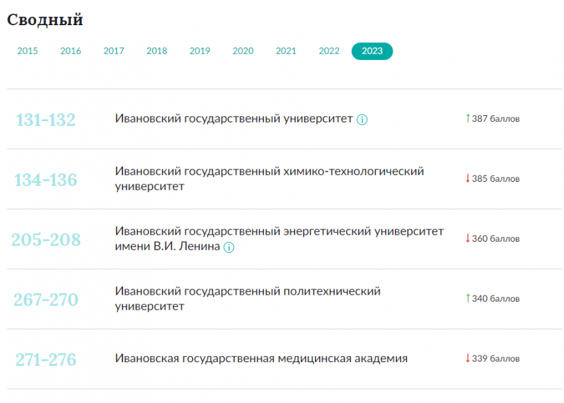Switch to the 2022 year tab
The image size is (564, 403).
click(329, 50)
